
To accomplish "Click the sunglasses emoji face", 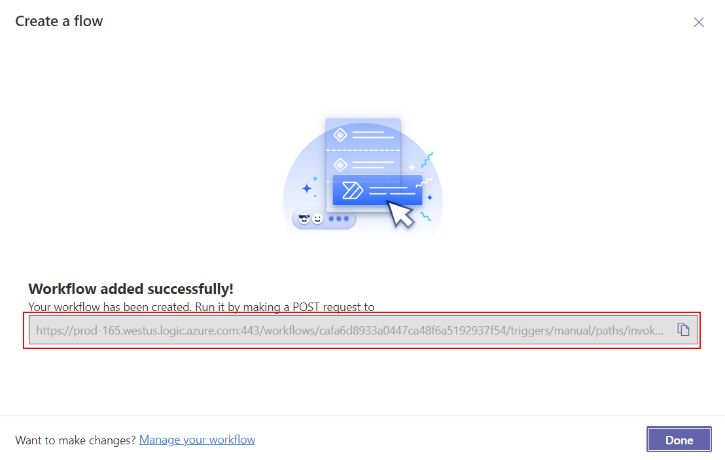I will click(304, 218).
